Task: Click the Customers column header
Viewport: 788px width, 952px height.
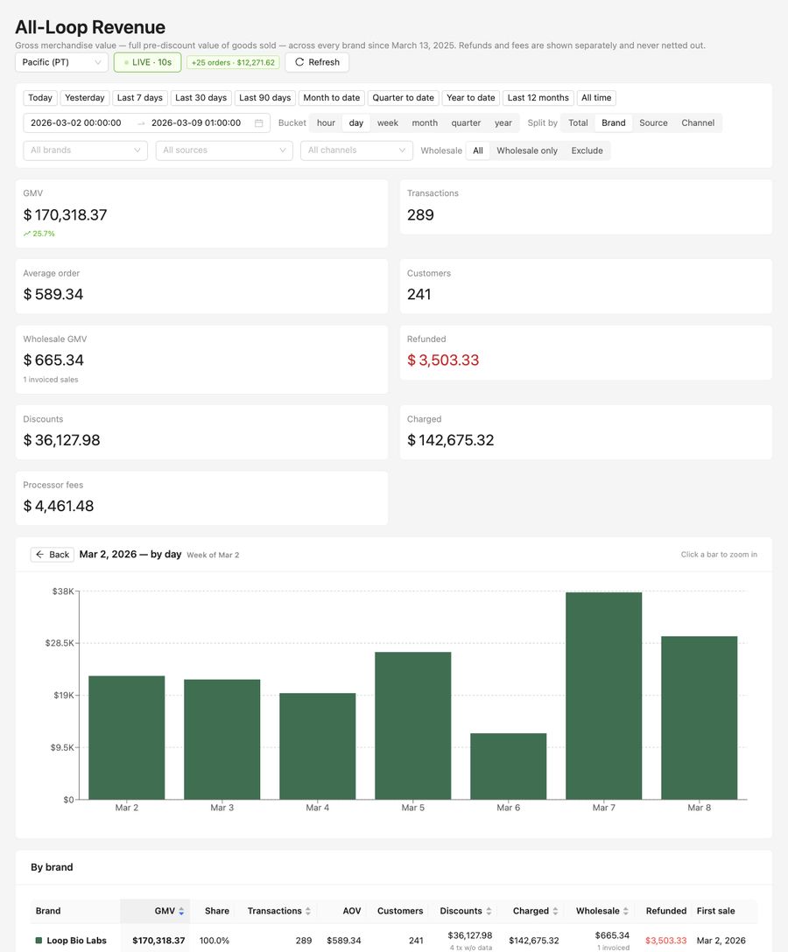Action: 400,912
